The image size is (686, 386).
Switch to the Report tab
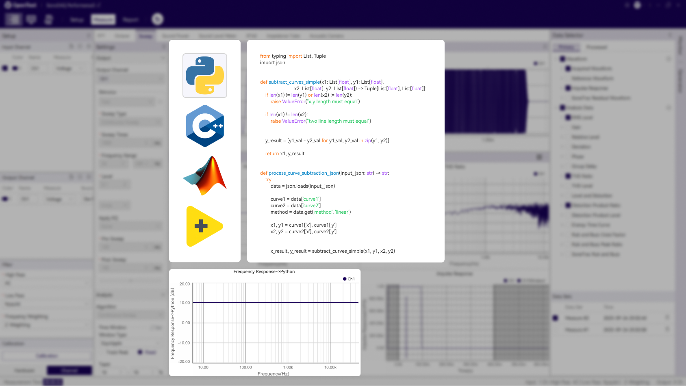[x=130, y=20]
